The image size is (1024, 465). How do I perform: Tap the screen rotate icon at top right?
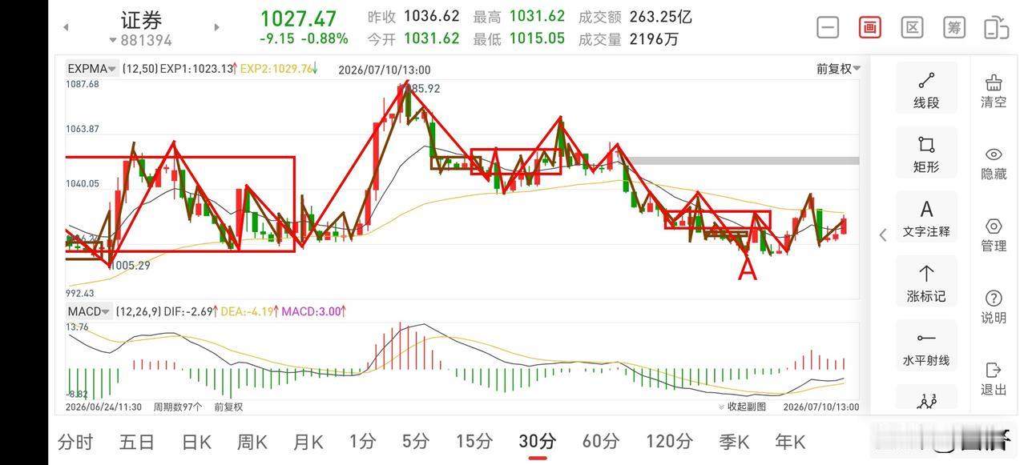tap(996, 27)
